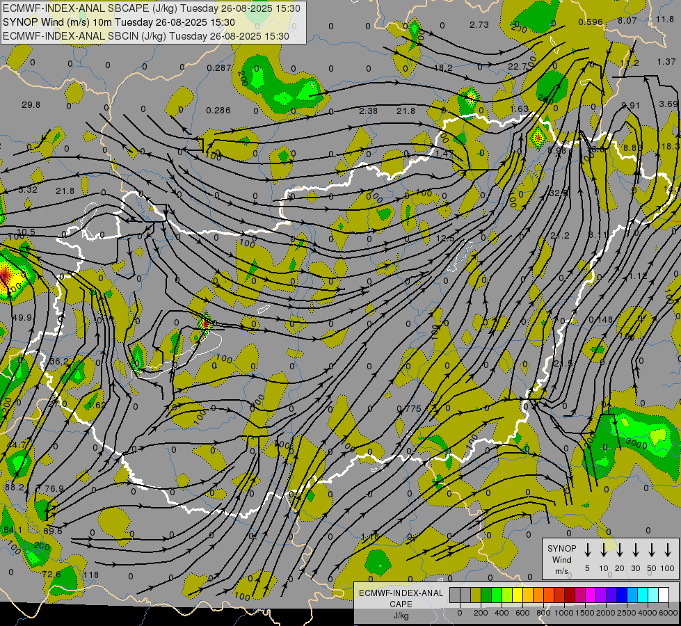681x626 pixels.
Task: Click the 20 m/s wind arrow in legend
Action: coord(620,550)
